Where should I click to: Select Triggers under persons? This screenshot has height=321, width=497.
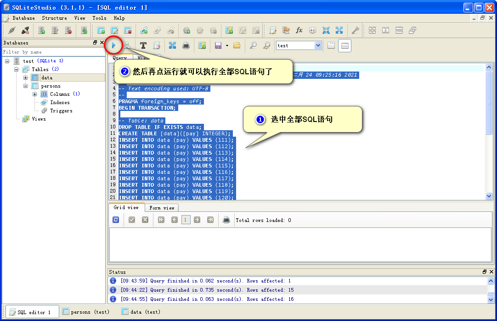tap(61, 111)
